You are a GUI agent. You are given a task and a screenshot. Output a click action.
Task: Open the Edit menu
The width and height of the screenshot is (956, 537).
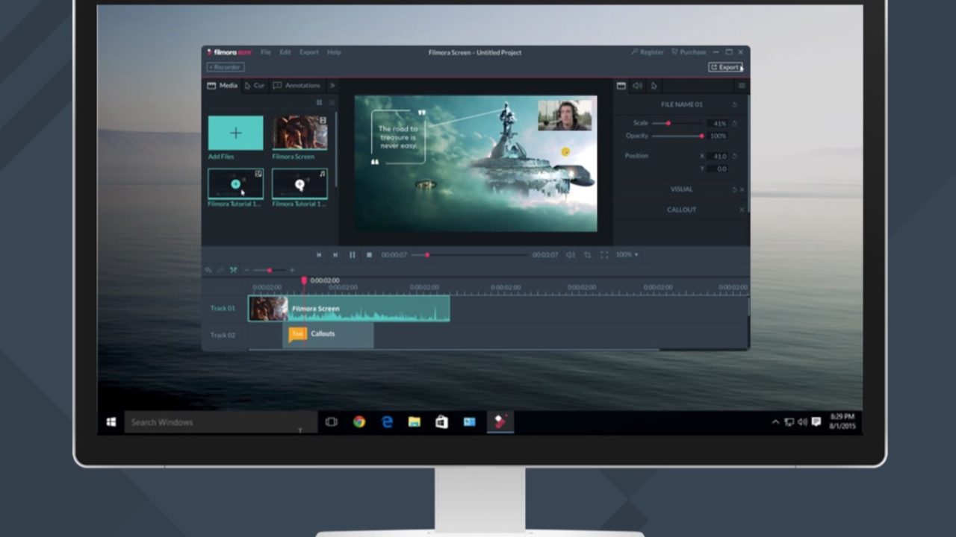coord(285,52)
